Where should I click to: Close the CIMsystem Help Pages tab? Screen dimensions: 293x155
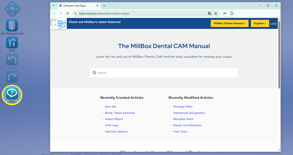tap(97, 6)
